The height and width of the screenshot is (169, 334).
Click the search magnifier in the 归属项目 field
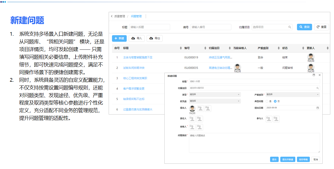[318, 88]
